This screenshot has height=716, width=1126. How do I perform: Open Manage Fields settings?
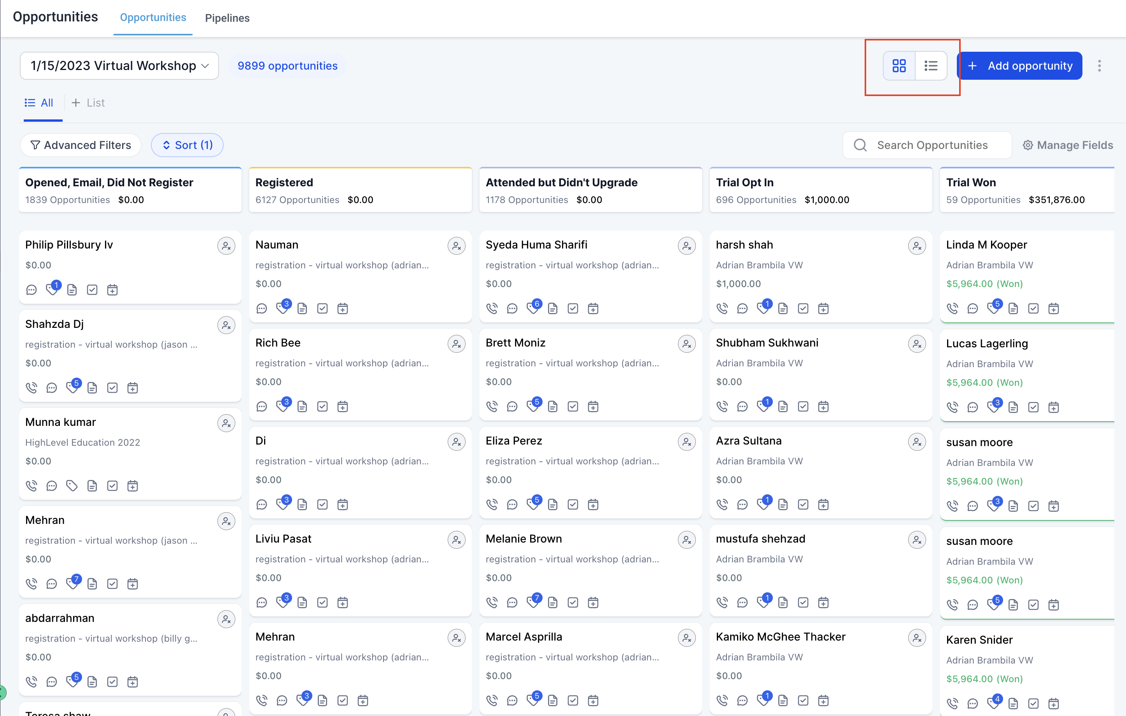[x=1068, y=145]
